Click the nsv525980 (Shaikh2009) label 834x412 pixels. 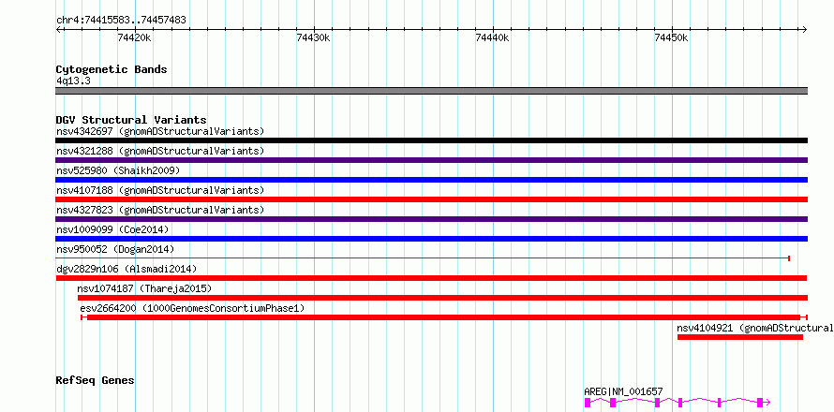coord(118,170)
